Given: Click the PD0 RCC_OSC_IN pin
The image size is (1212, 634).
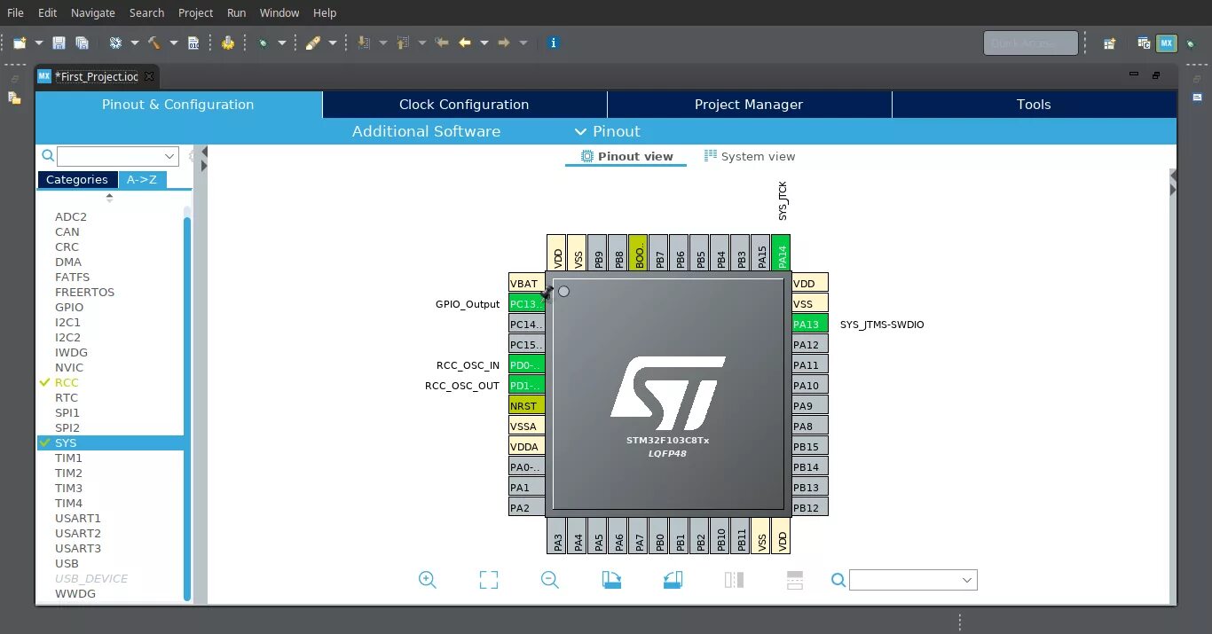Looking at the screenshot, I should pyautogui.click(x=526, y=364).
